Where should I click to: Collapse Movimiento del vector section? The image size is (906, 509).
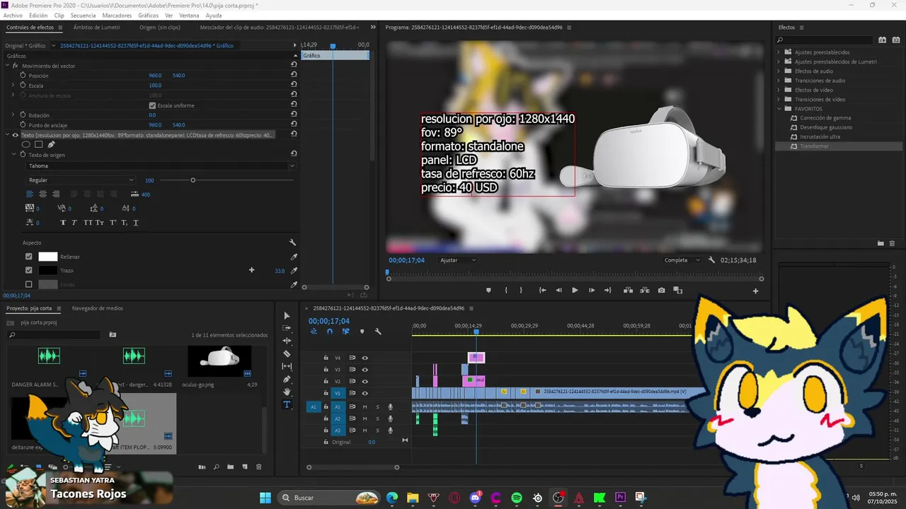(7, 66)
